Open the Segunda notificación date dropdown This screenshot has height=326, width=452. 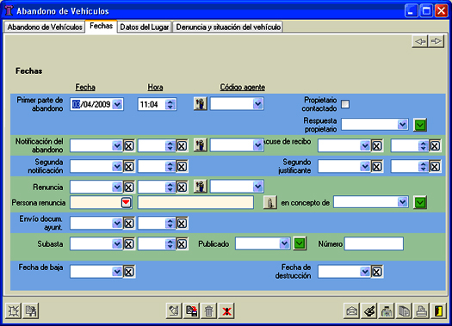click(x=117, y=167)
